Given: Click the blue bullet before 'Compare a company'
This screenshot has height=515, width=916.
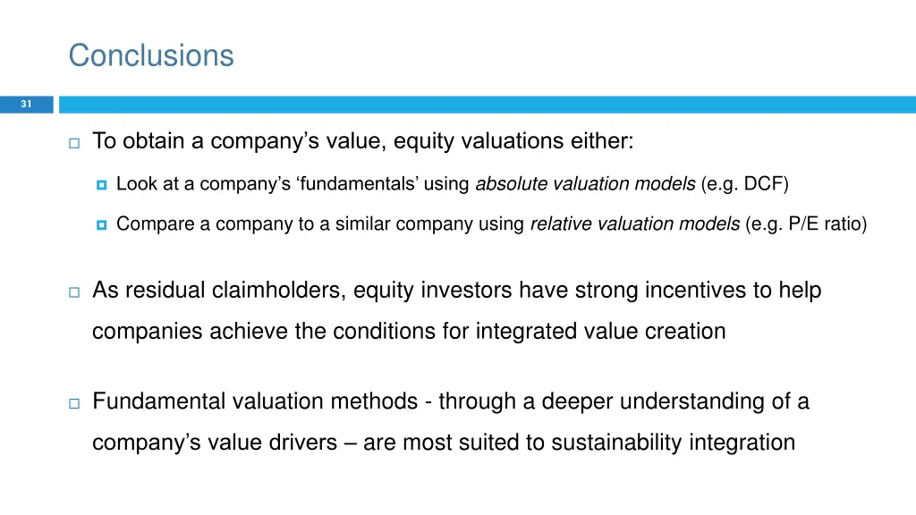Looking at the screenshot, I should click(x=102, y=224).
